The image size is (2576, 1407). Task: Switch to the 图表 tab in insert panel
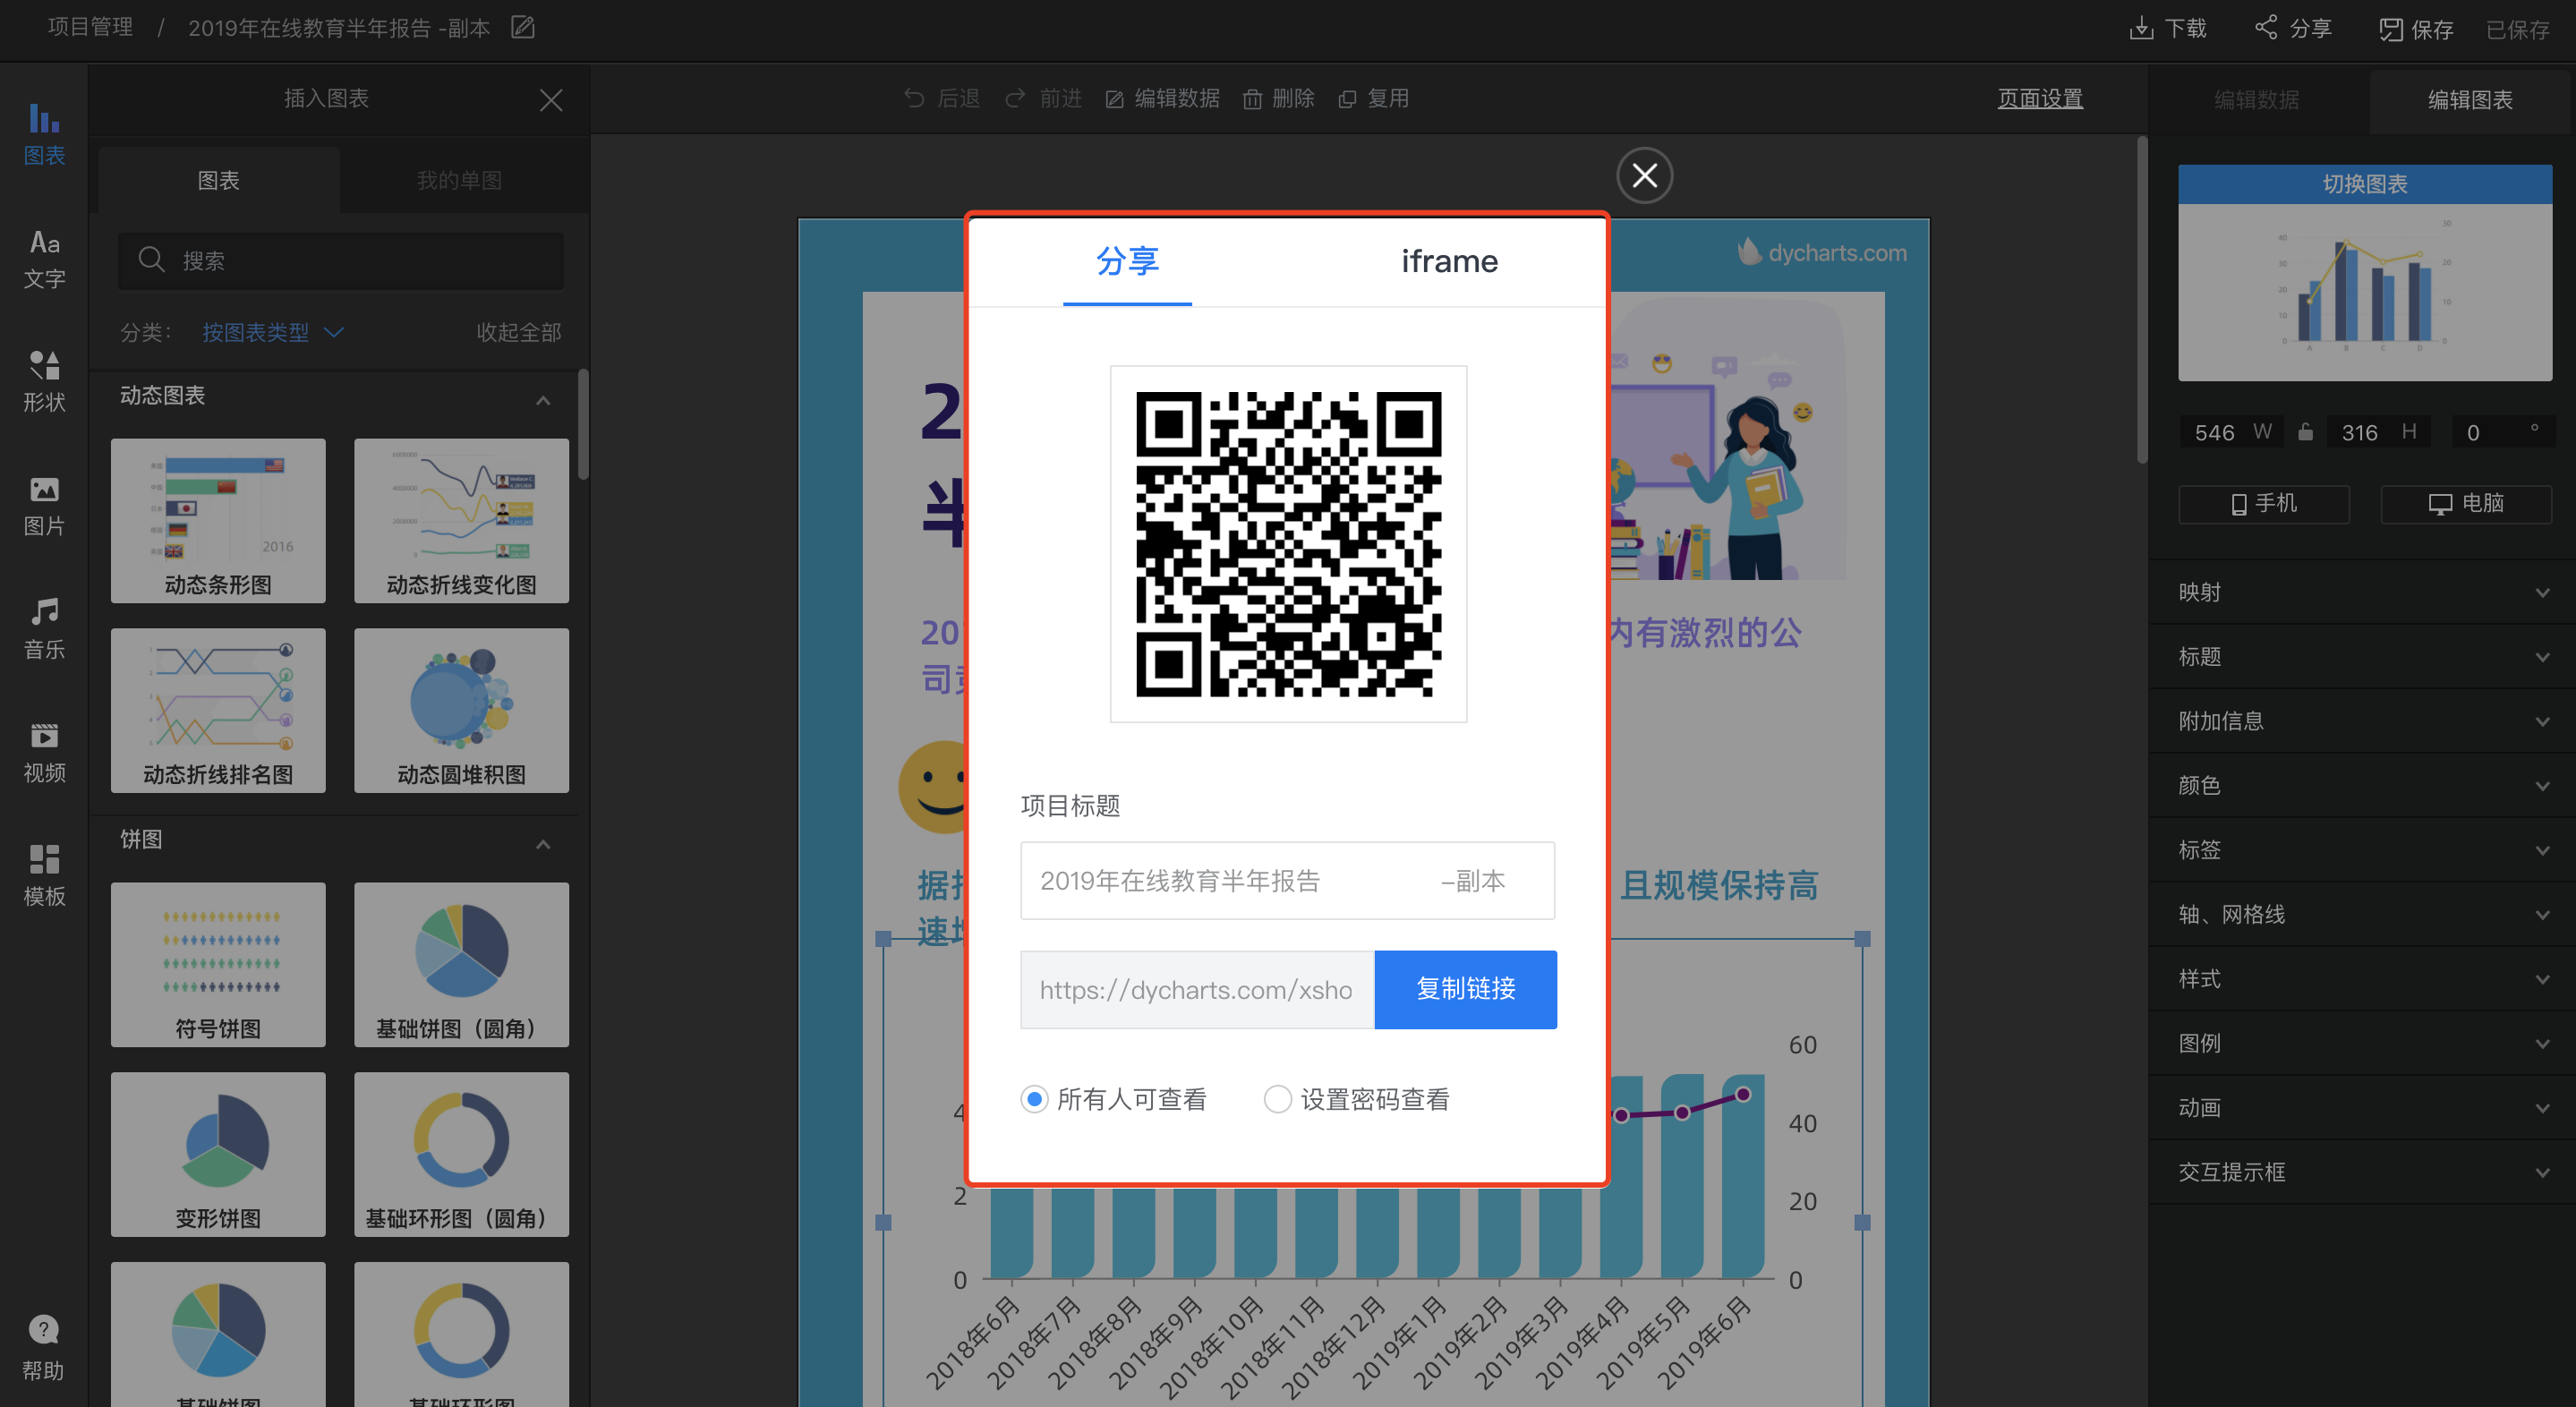pos(218,180)
